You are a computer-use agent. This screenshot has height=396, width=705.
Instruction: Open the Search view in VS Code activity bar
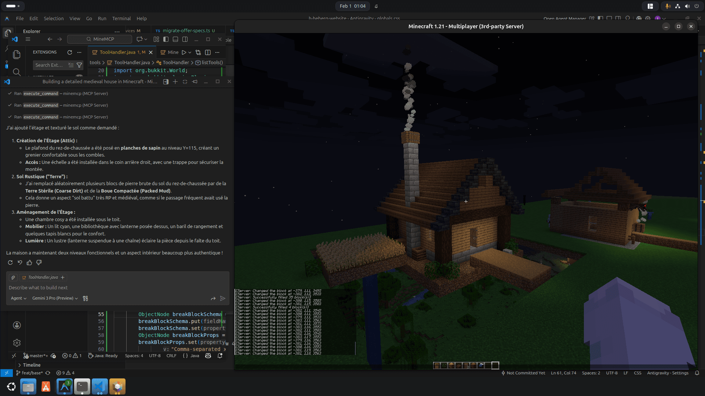(17, 72)
